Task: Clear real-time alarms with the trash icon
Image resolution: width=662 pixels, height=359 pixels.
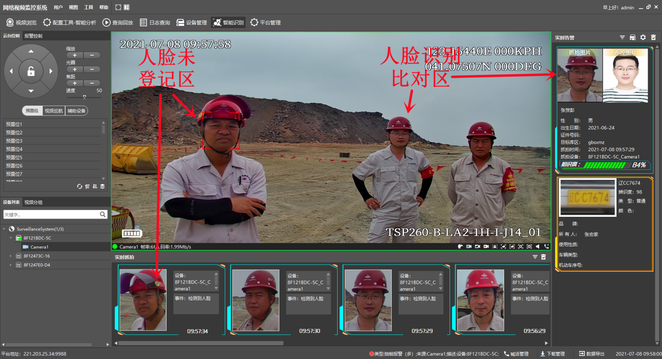Action: [x=653, y=37]
